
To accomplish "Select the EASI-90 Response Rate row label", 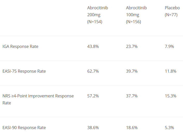I will [24, 128].
